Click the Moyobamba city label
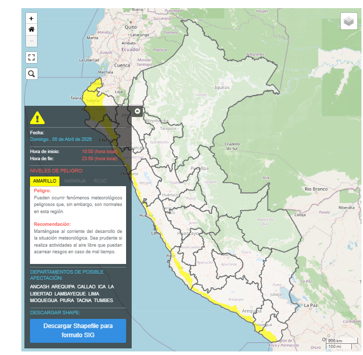The image size is (363, 355). [157, 121]
